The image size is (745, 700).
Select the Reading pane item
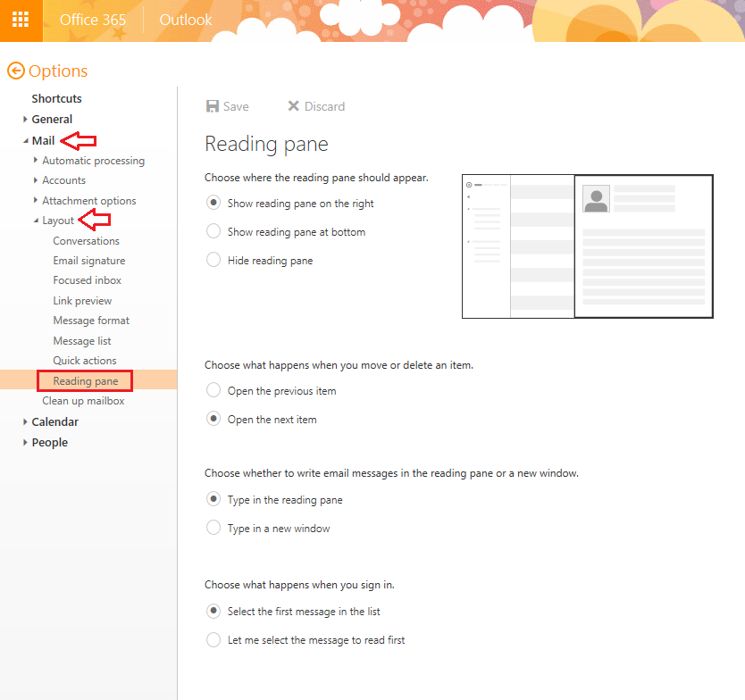[85, 381]
